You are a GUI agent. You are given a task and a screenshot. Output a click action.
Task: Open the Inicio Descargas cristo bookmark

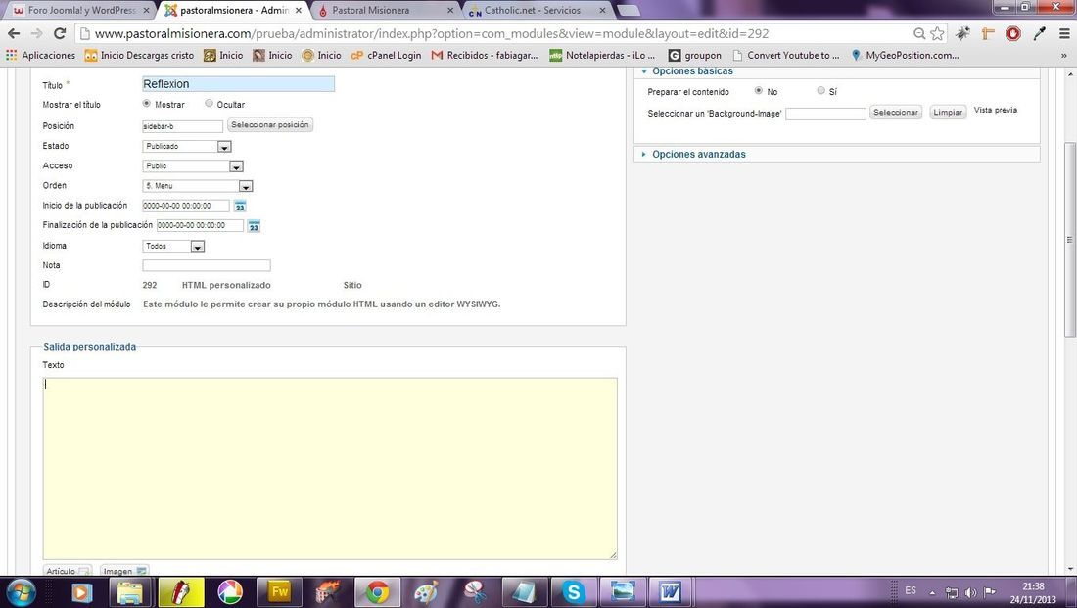[x=139, y=55]
